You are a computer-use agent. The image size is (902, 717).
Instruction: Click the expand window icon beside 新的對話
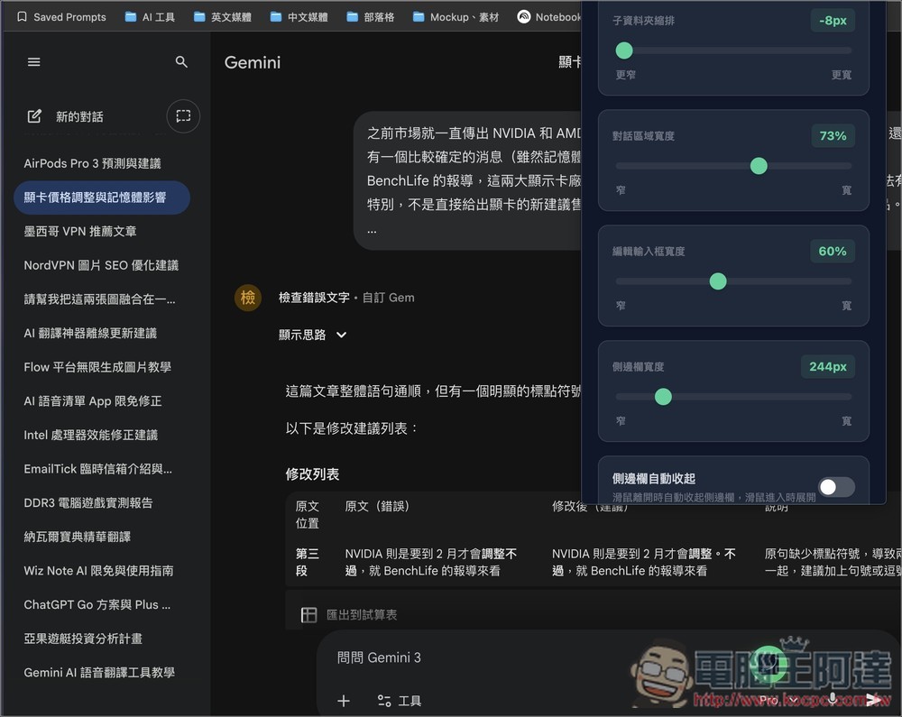pyautogui.click(x=182, y=115)
